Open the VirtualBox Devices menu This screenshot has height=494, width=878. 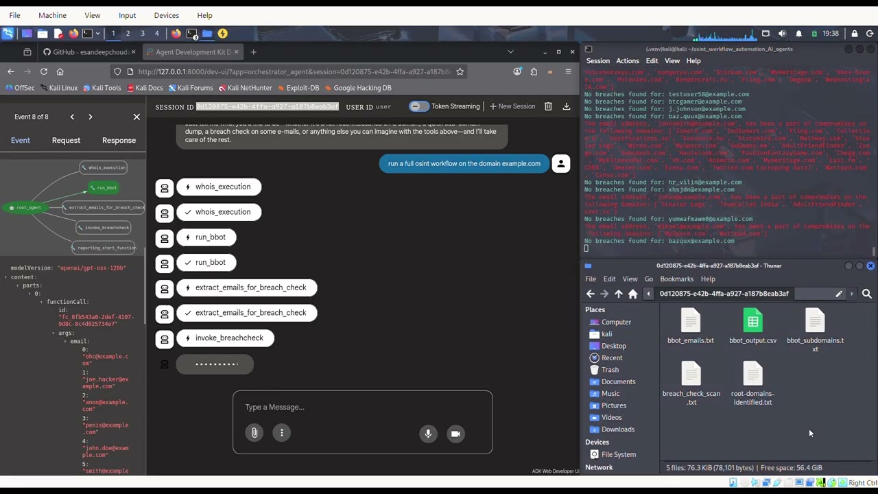click(166, 15)
